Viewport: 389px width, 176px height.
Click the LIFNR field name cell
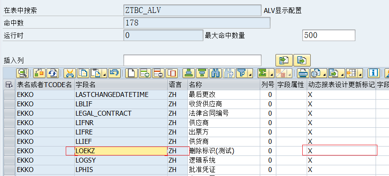click(121, 123)
